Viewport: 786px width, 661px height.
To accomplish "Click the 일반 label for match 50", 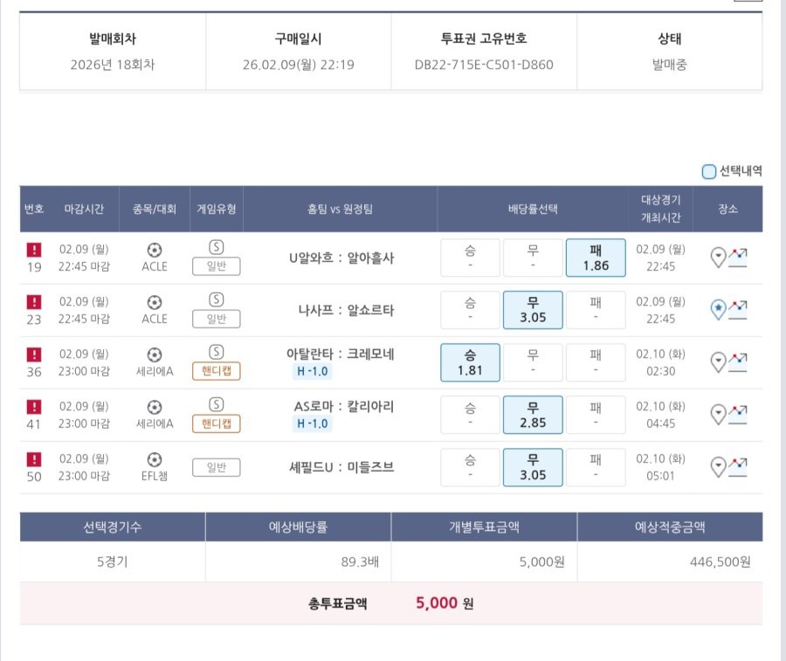I will click(x=216, y=467).
